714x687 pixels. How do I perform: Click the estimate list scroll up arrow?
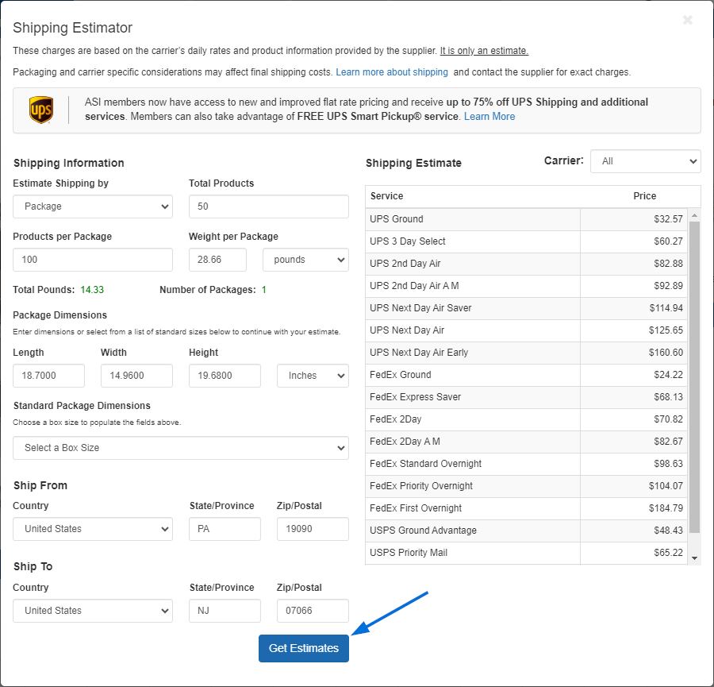694,214
